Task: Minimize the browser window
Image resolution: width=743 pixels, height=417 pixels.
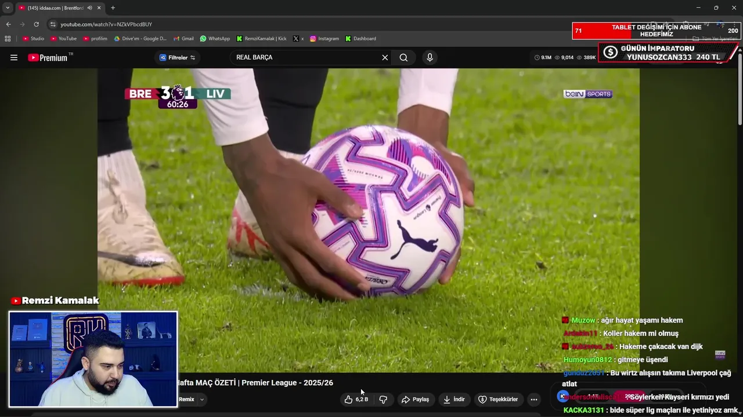Action: tap(698, 8)
